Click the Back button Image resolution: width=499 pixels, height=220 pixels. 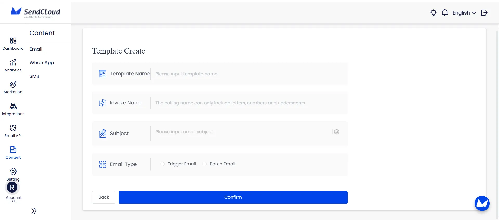coord(103,197)
